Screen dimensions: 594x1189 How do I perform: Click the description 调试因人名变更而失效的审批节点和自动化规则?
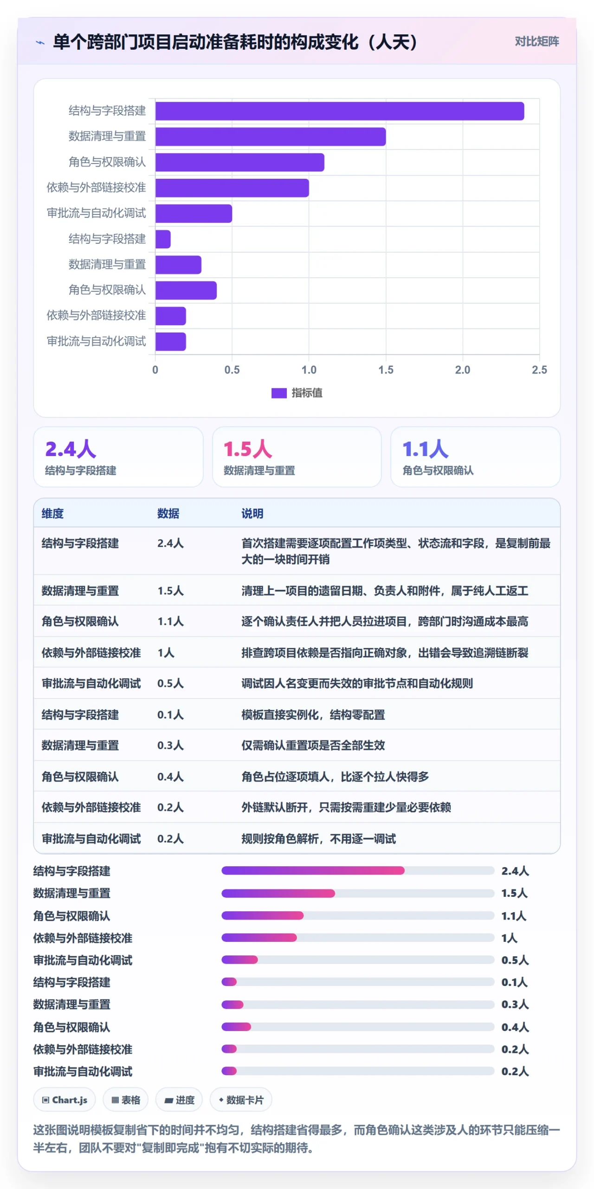[x=357, y=683]
